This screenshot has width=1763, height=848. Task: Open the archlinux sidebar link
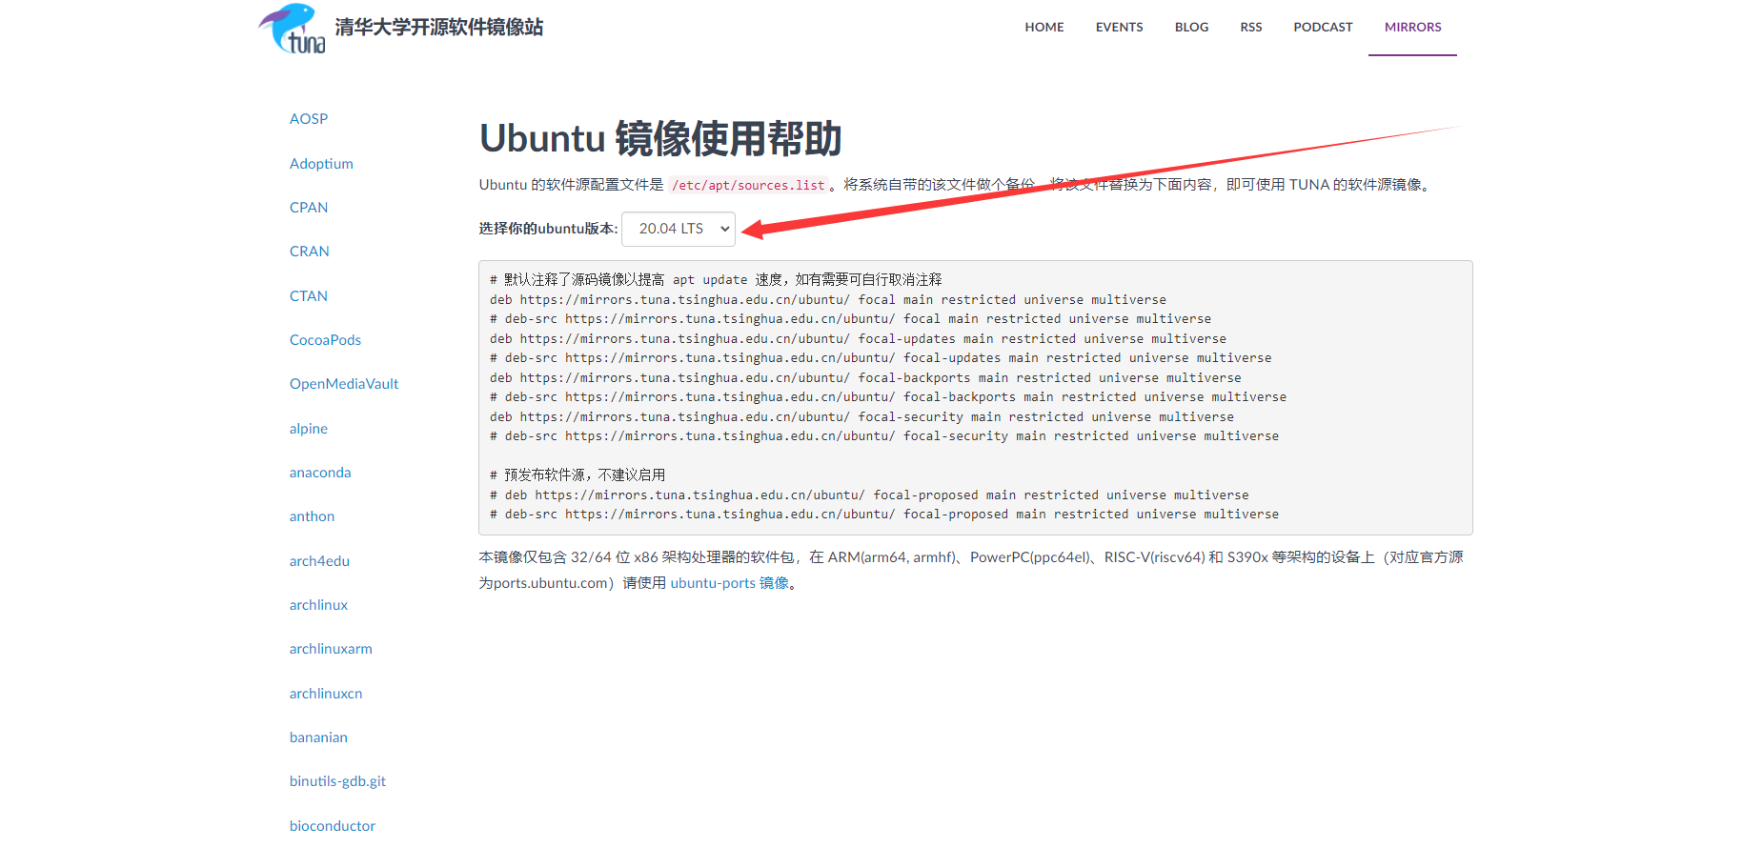[318, 605]
